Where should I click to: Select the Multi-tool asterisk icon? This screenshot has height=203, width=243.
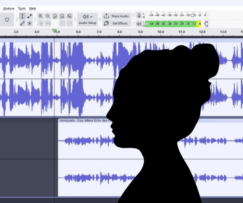tap(30, 23)
